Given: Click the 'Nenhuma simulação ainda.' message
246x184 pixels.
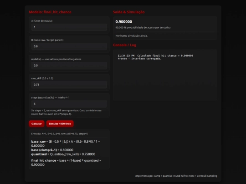Looking at the screenshot, I should coord(132,36).
